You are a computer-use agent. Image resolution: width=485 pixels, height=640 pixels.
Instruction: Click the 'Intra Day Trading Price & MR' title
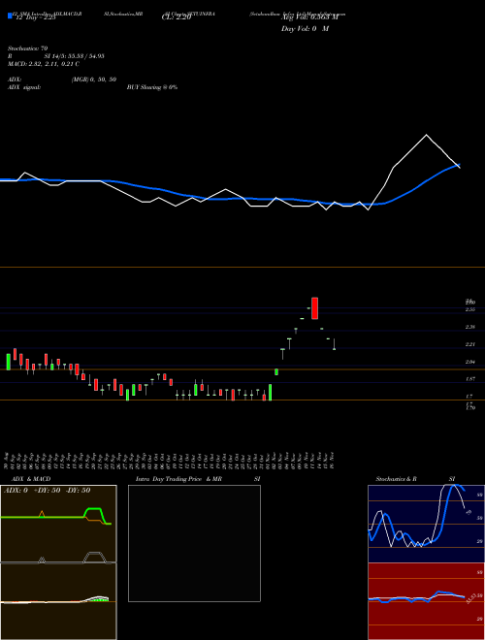coord(178,479)
